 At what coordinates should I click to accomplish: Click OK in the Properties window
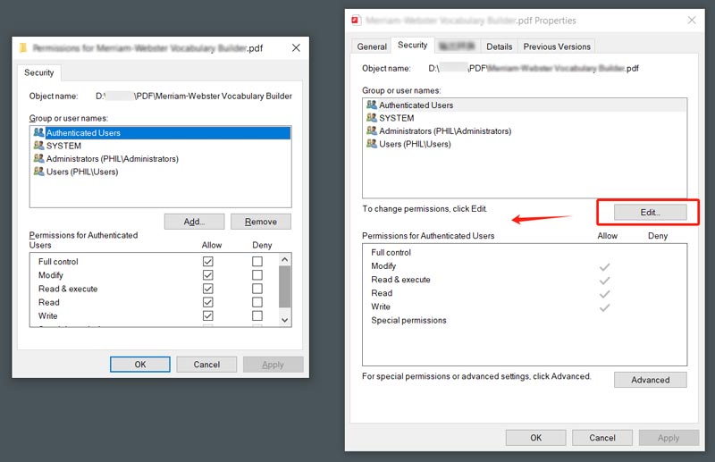[x=535, y=437]
